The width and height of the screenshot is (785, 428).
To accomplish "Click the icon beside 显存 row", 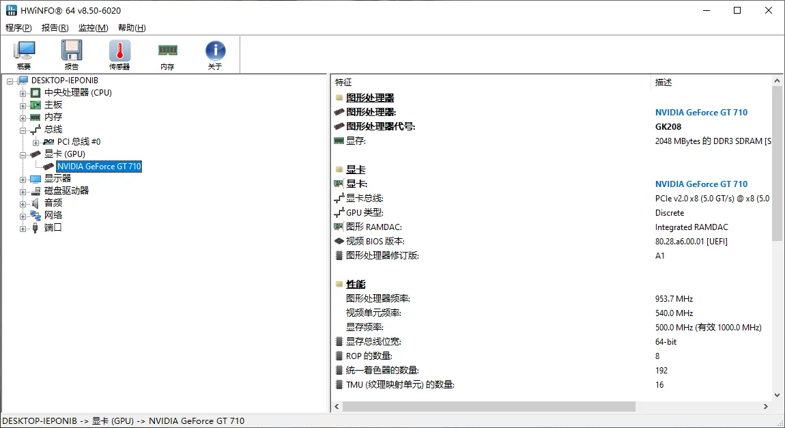I will [x=339, y=141].
